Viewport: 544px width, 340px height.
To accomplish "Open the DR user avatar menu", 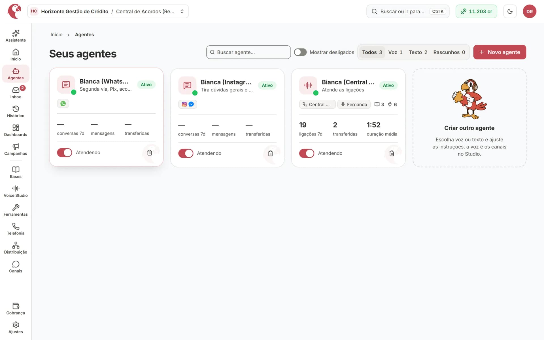I will pyautogui.click(x=529, y=11).
